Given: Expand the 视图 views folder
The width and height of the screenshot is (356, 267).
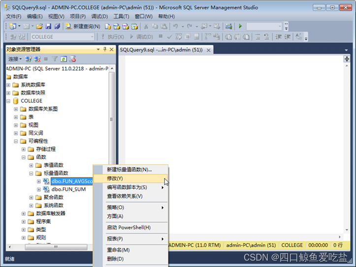Looking at the screenshot, I should [16, 125].
